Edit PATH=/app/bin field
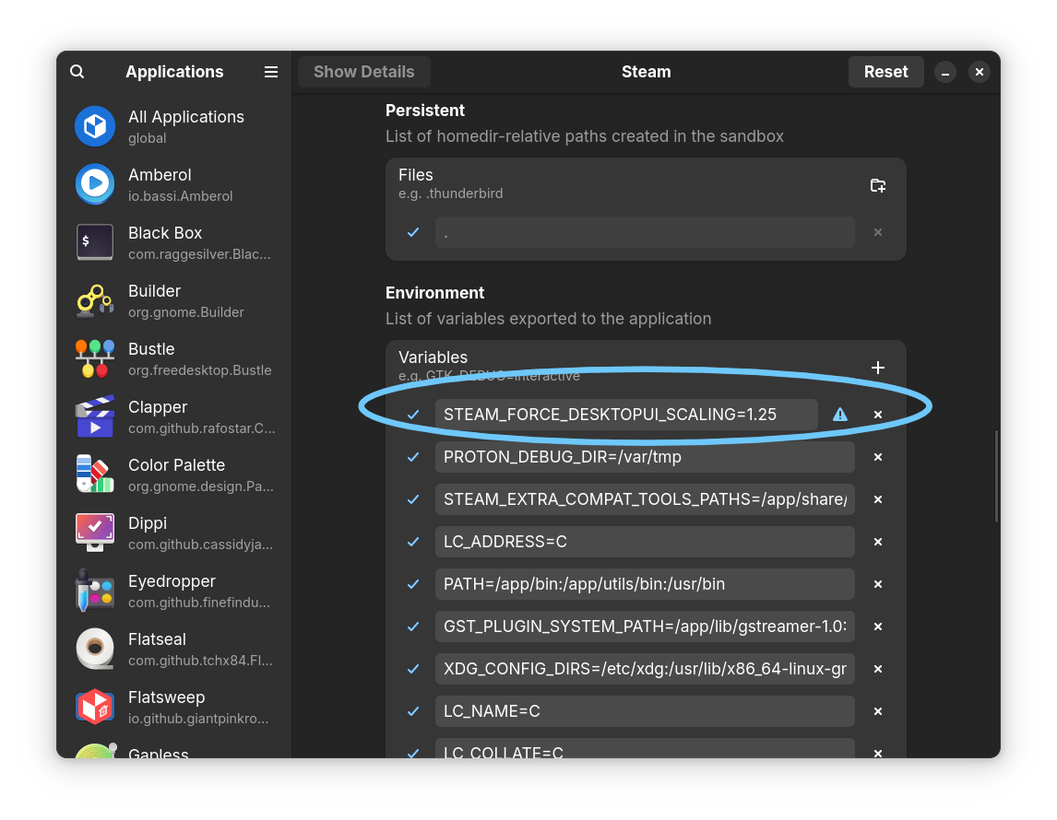 coord(645,584)
